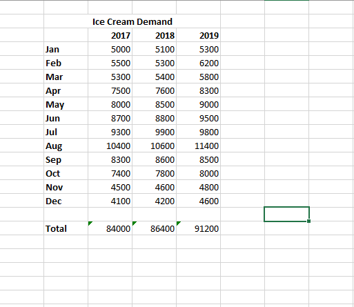Click the 2018 column header cell
354x307 pixels.
[x=155, y=35]
